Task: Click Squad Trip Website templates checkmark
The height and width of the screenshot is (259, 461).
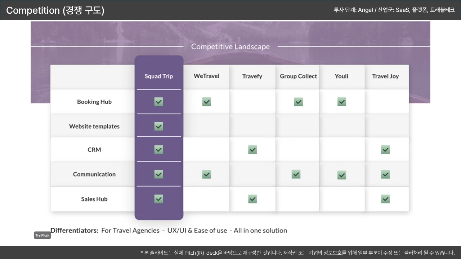Action: point(158,126)
